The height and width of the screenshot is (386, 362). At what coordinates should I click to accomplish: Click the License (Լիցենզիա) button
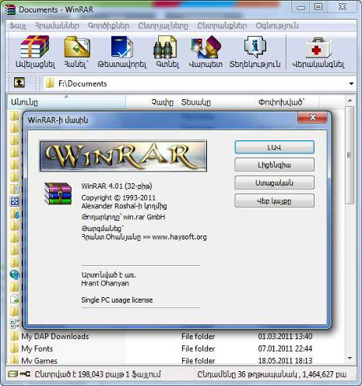[274, 165]
